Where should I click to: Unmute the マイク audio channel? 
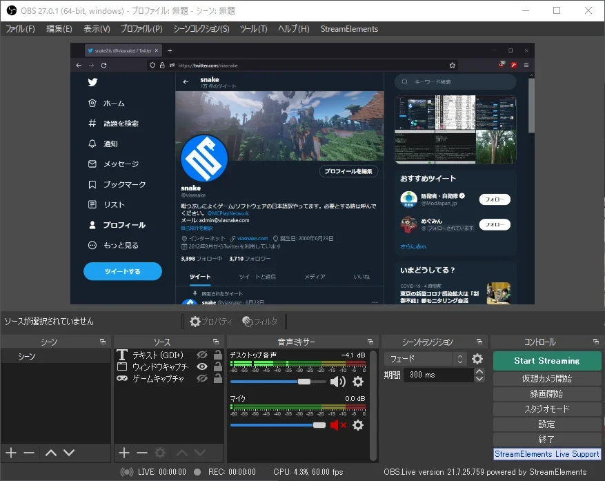[x=337, y=425]
